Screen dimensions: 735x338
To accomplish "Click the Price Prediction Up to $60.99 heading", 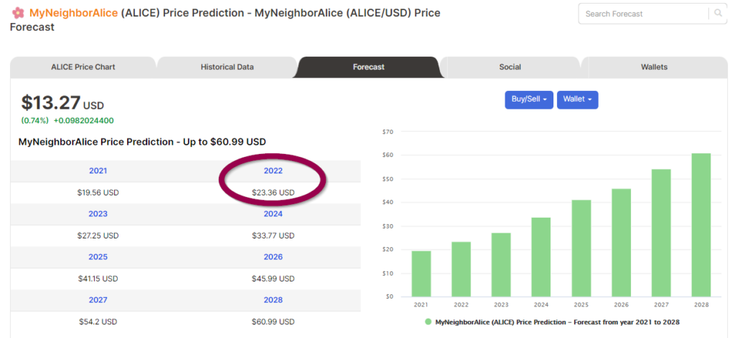I will coord(142,142).
